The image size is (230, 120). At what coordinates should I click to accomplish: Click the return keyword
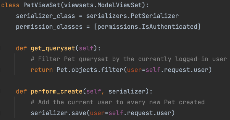click(x=42, y=70)
